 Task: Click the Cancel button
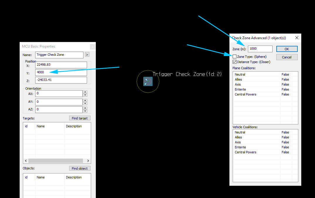coord(287,57)
